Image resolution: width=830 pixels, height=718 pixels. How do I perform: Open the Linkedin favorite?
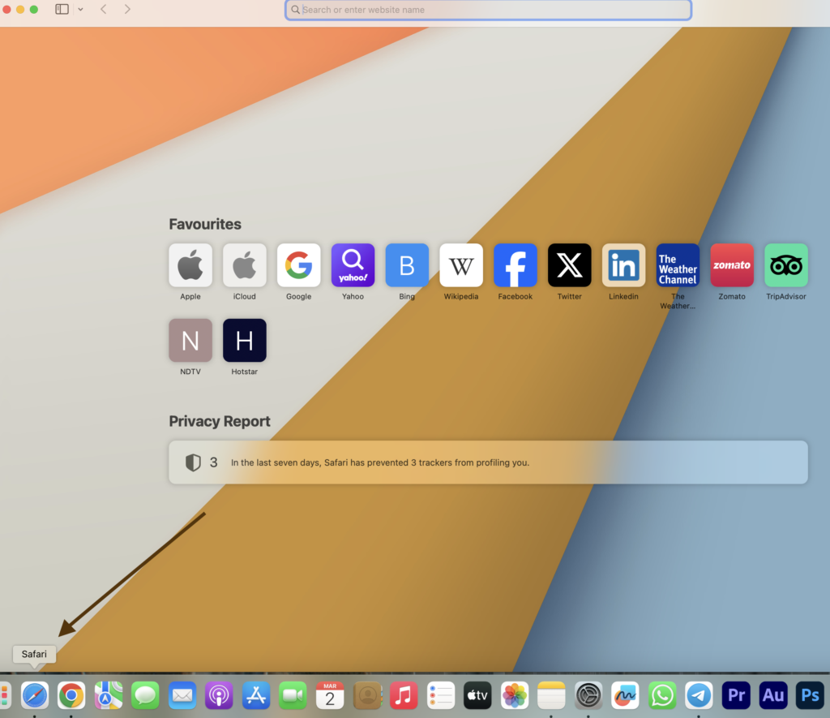click(x=623, y=265)
